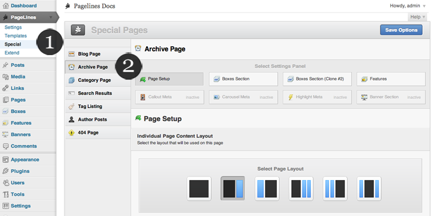Image resolution: width=436 pixels, height=216 pixels.
Task: Open PageLines Extend submenu link
Action: pyautogui.click(x=12, y=53)
